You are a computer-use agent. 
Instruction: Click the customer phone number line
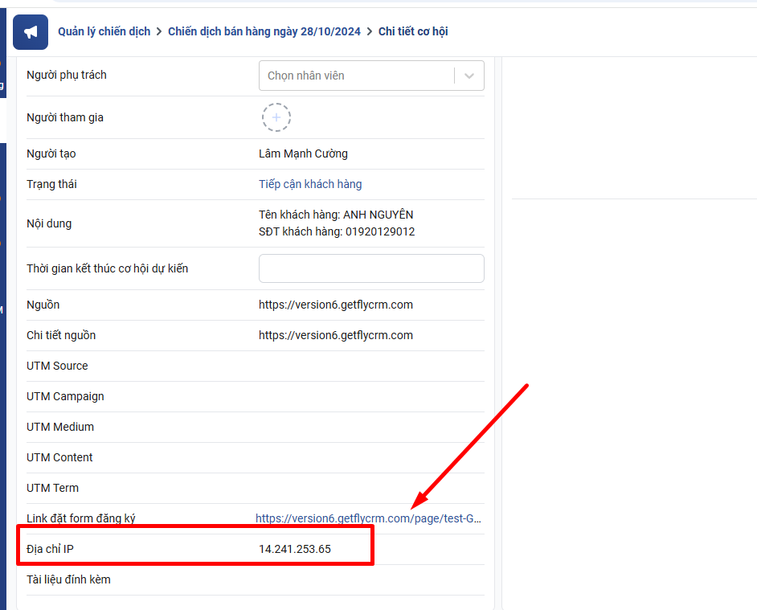click(337, 231)
